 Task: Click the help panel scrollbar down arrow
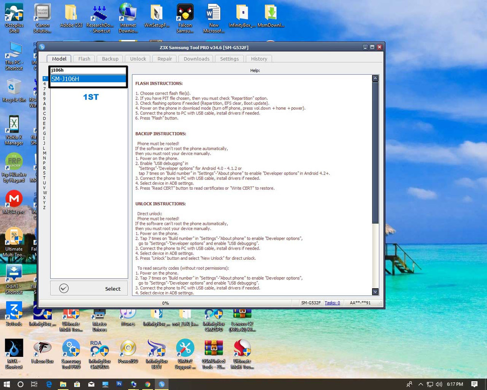click(375, 292)
